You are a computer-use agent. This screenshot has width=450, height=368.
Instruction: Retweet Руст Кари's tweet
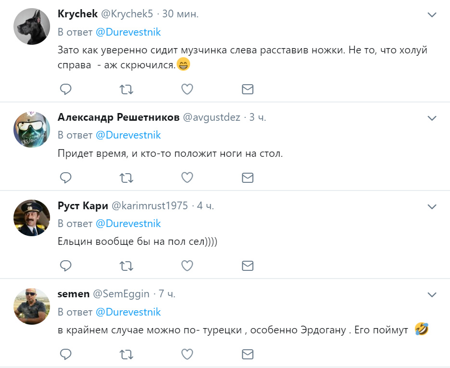tap(126, 266)
